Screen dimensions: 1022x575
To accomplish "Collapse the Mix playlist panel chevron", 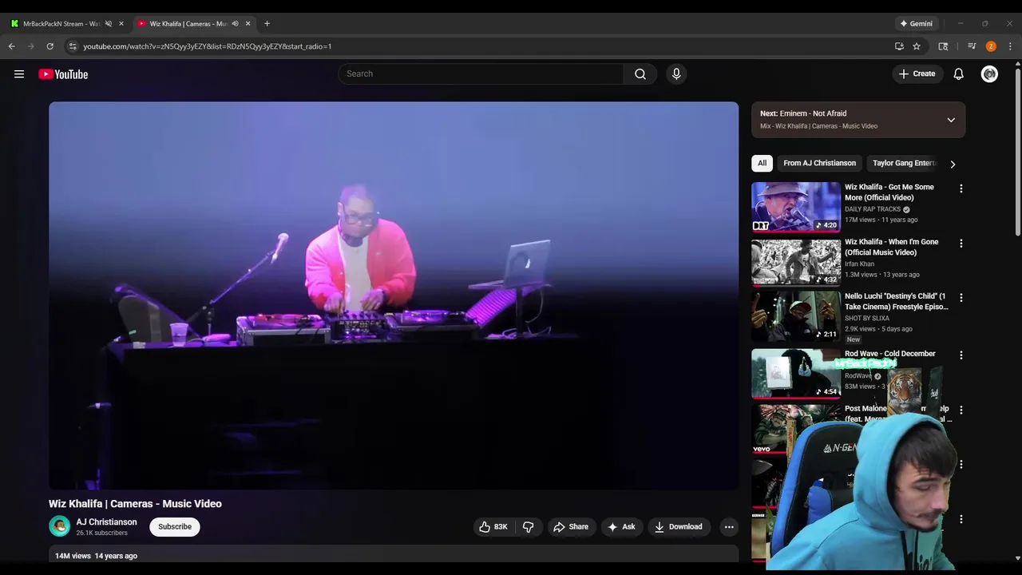I will coord(951,120).
